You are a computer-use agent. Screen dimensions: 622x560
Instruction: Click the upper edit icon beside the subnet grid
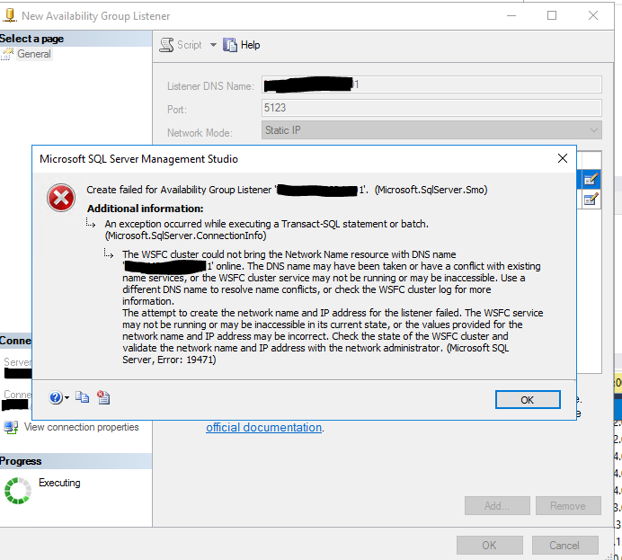pos(591,179)
